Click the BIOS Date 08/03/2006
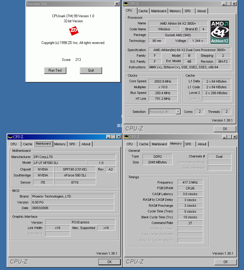This screenshot has width=244, height=270. [73, 208]
